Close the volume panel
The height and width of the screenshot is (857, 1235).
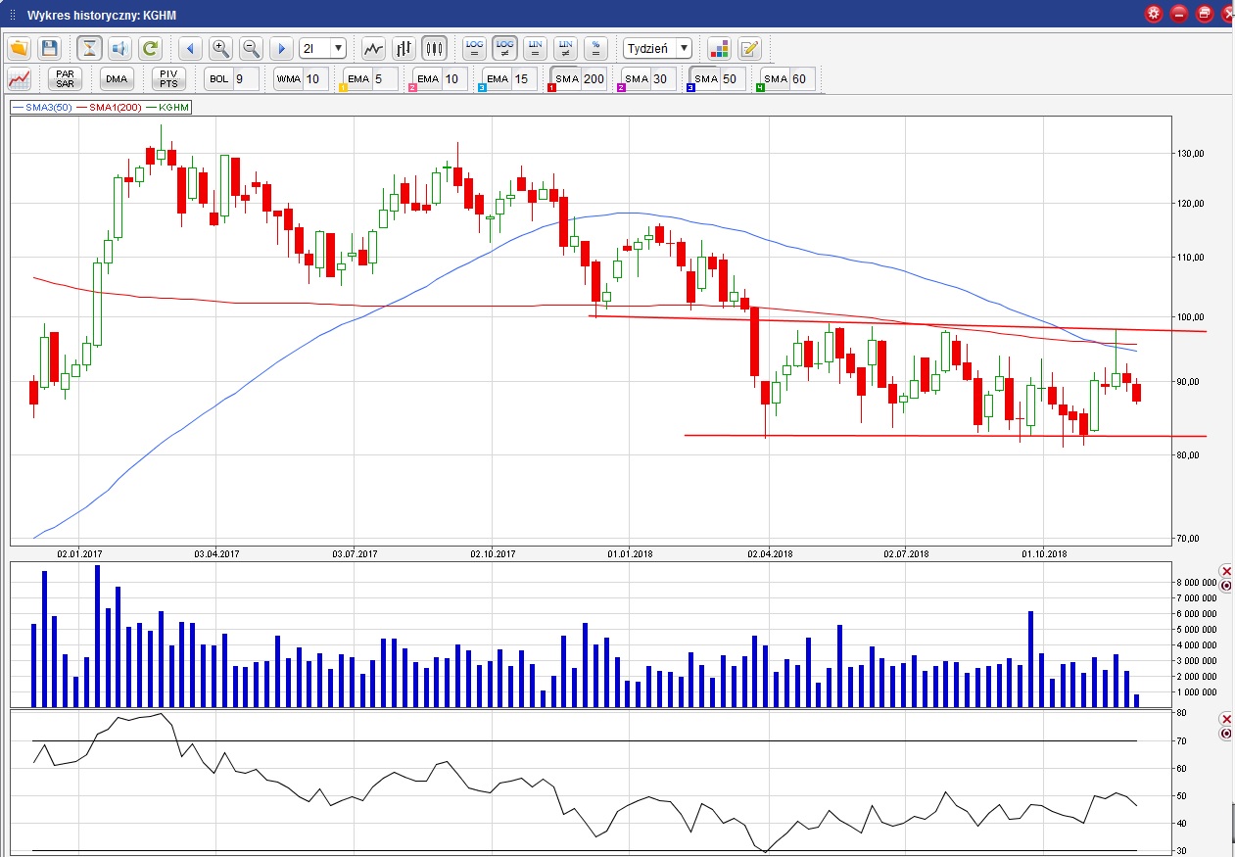(1225, 571)
